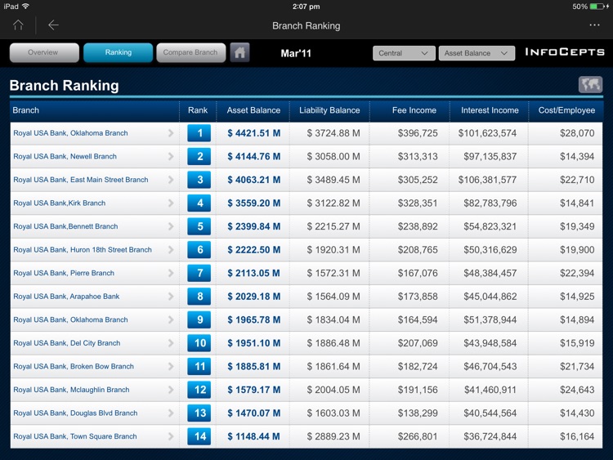Sort by Interest Income column header
Viewport: 613px width, 460px height.
pyautogui.click(x=490, y=110)
